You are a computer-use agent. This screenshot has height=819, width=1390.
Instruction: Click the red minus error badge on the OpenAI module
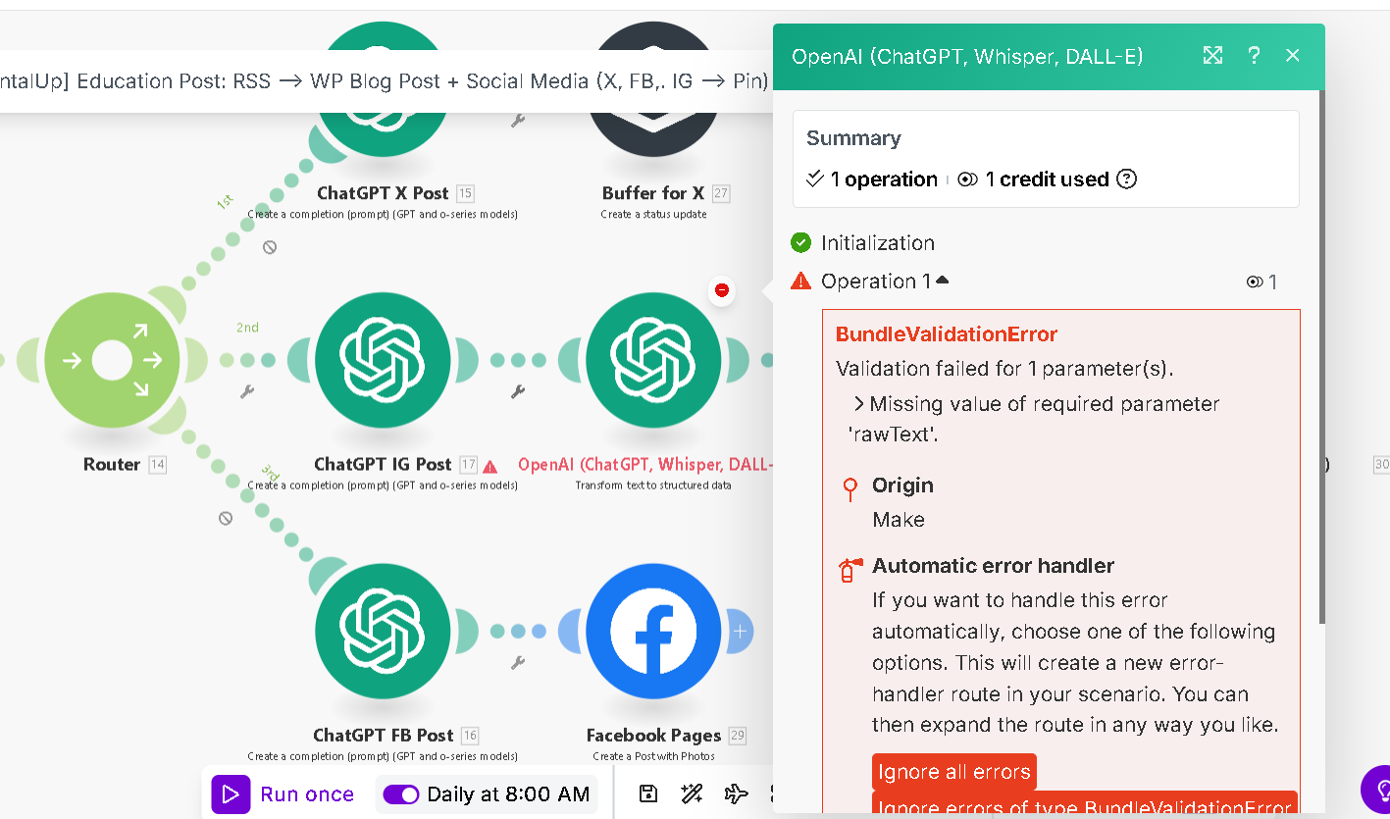coord(722,290)
